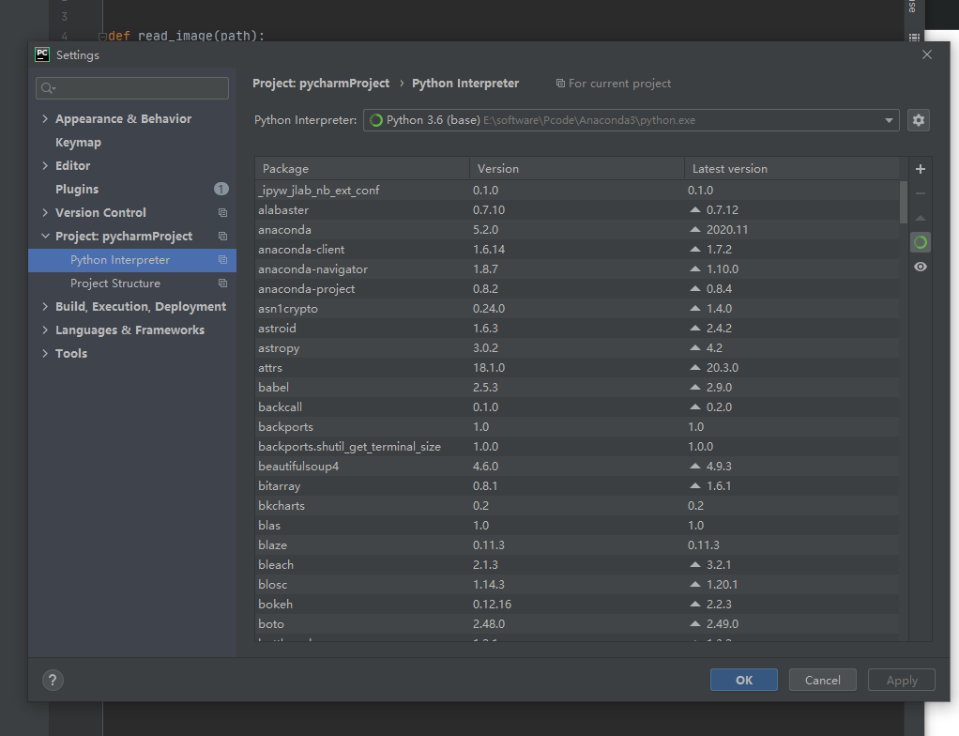Click read_image code line in editor behind

tap(186, 36)
